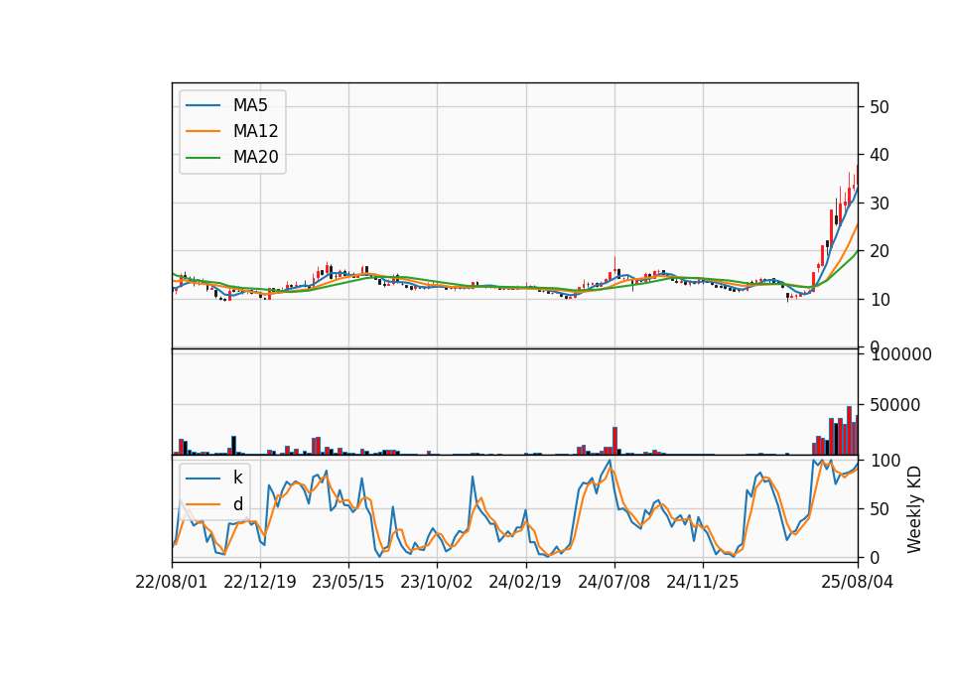
Task: Click the tall black volume bar before 22/12/19
Action: coord(233,445)
